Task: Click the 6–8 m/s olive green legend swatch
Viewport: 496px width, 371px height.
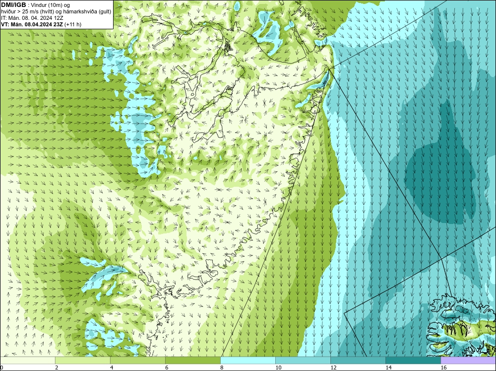Action: (x=192, y=361)
